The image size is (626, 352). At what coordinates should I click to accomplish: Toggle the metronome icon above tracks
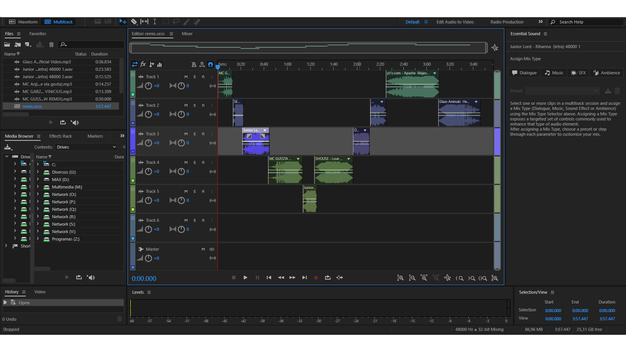coord(194,65)
